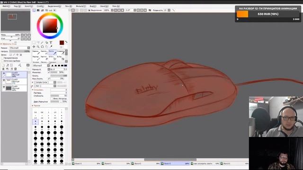Open the Файл menu
The height and width of the screenshot is (170, 303).
[x=6, y=6]
